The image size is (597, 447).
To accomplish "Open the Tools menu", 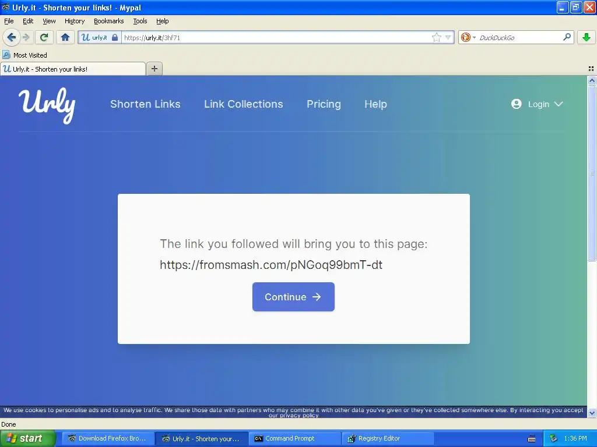I will point(140,21).
